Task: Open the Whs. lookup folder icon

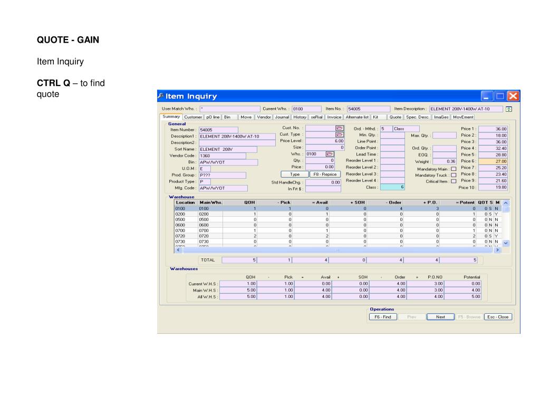Action: coord(330,154)
